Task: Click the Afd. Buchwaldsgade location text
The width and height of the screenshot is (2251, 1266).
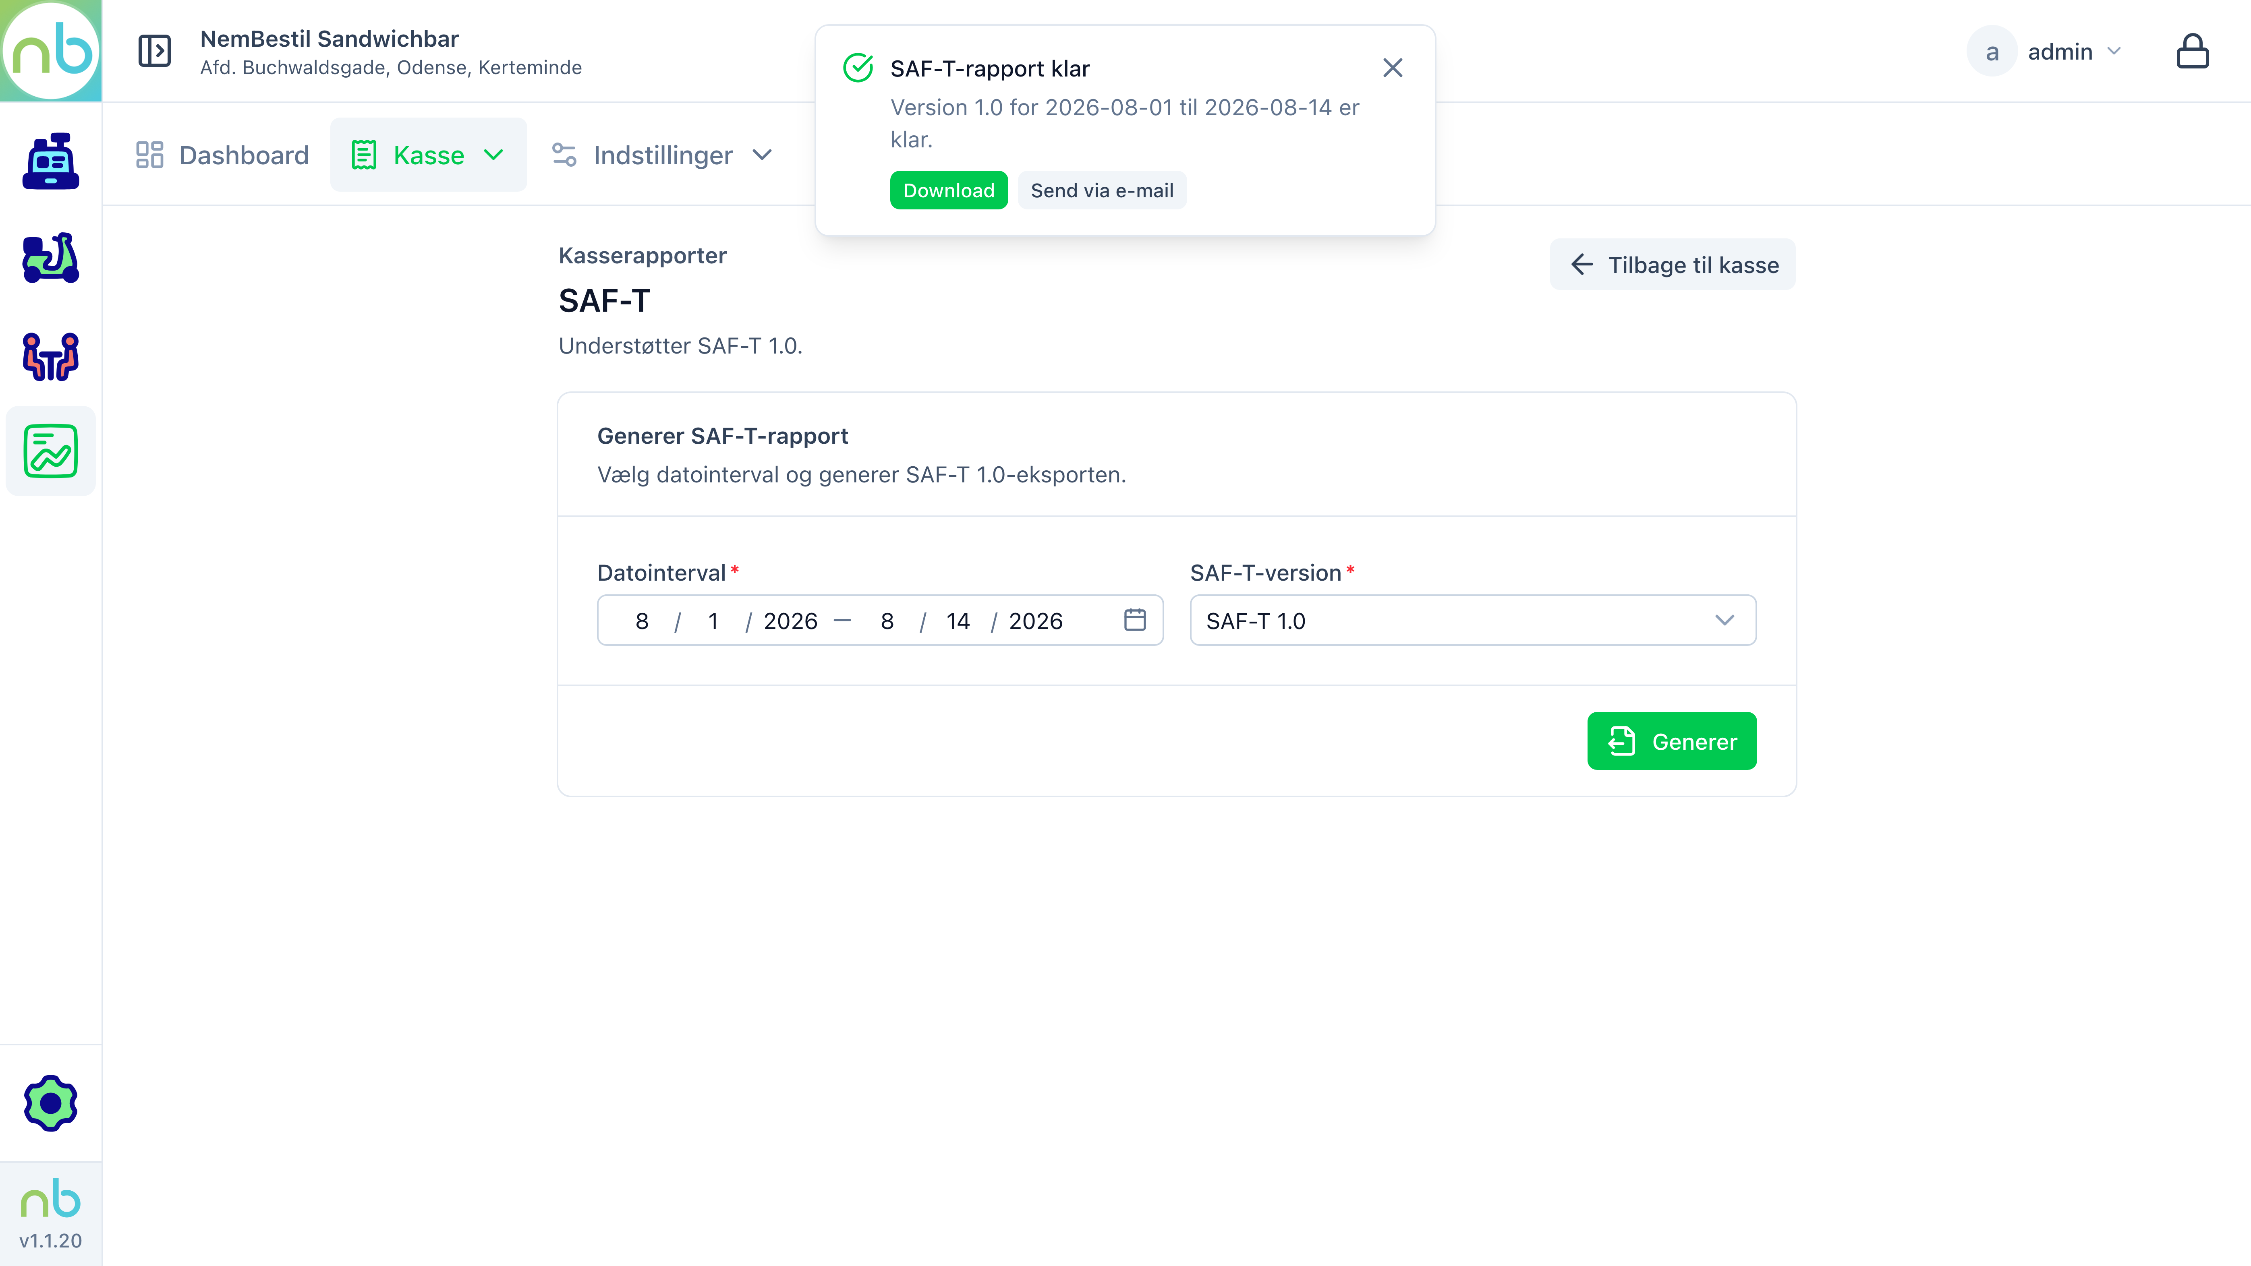Action: point(391,67)
